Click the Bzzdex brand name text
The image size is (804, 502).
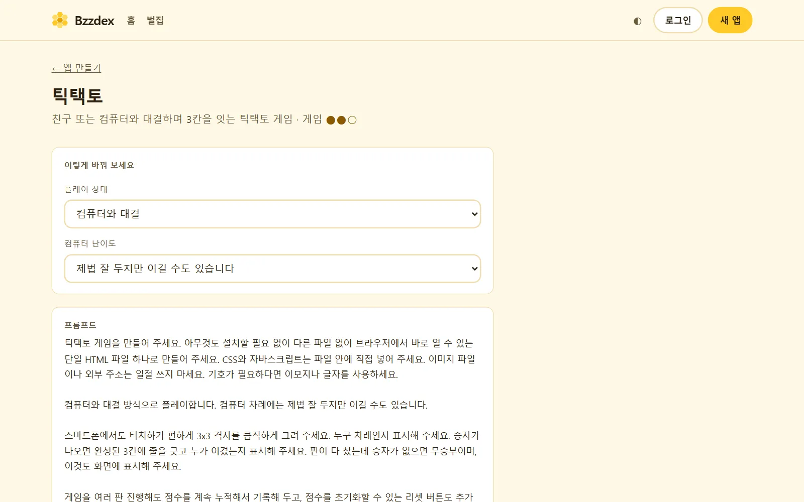[94, 21]
